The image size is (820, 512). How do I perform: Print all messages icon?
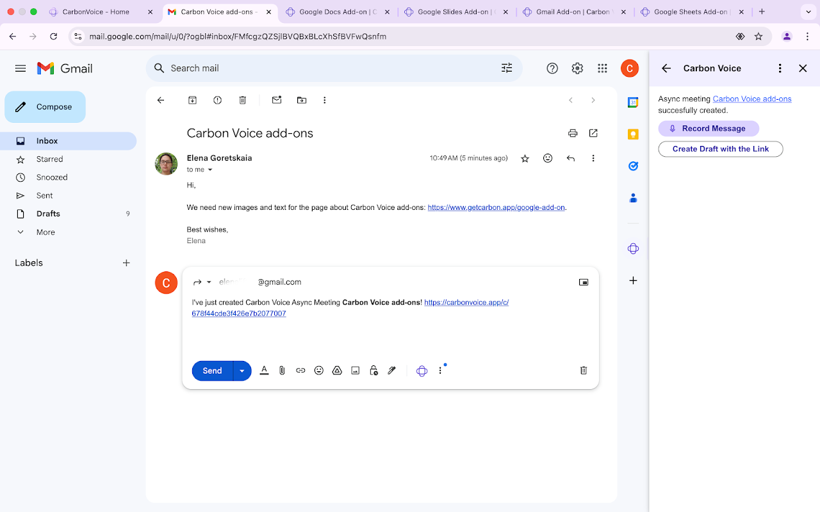573,133
